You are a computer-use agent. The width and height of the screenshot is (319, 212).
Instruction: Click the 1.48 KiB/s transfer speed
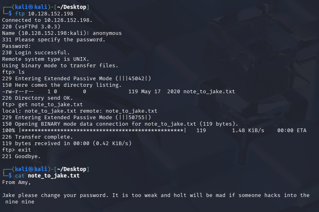(x=248, y=131)
